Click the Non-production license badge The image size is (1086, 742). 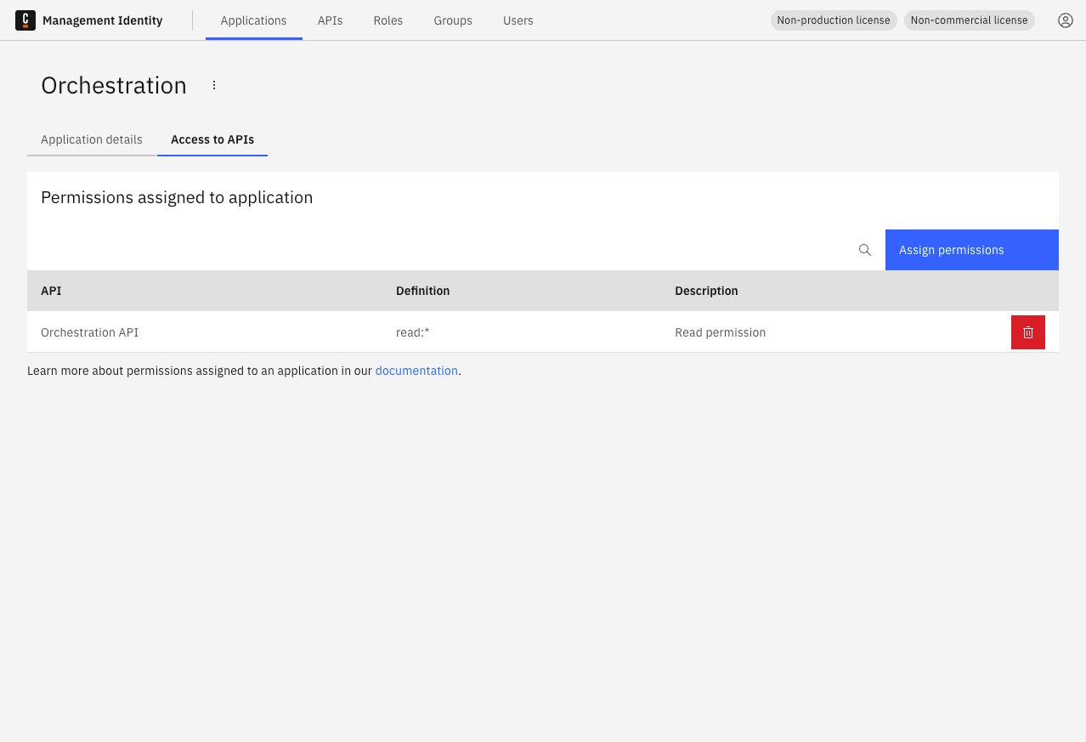tap(833, 20)
